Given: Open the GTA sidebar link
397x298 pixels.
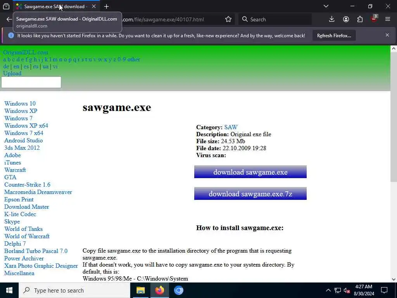Looking at the screenshot, I should click(10, 177).
